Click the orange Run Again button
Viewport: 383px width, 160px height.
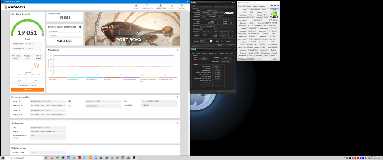(x=28, y=89)
